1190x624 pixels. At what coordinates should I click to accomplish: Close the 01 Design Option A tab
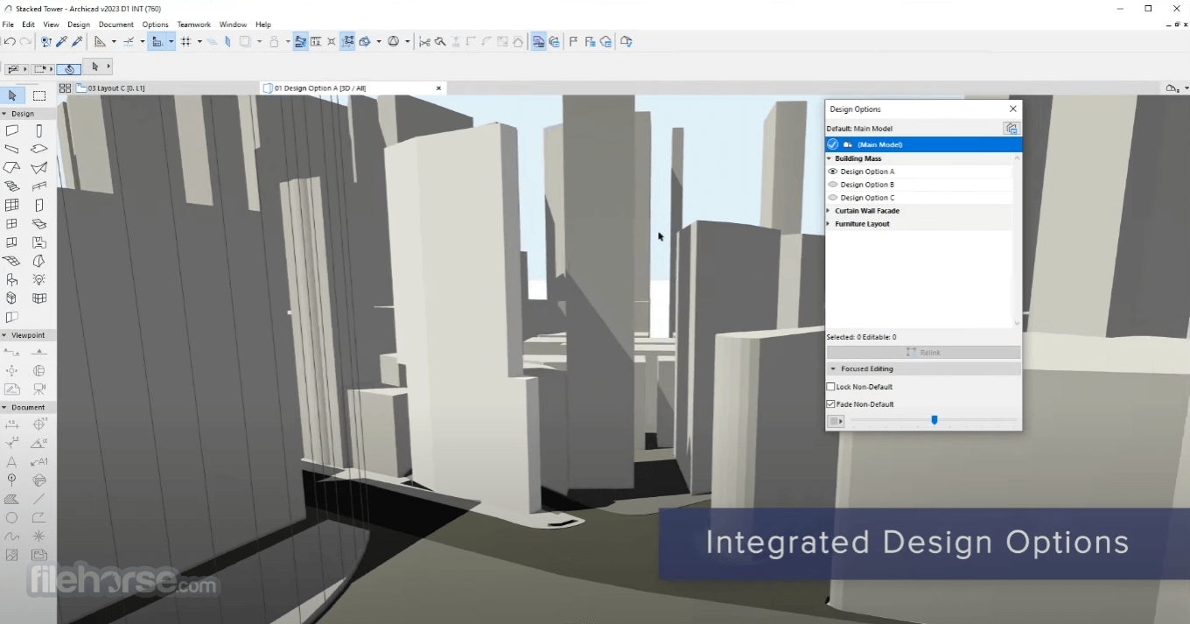439,88
